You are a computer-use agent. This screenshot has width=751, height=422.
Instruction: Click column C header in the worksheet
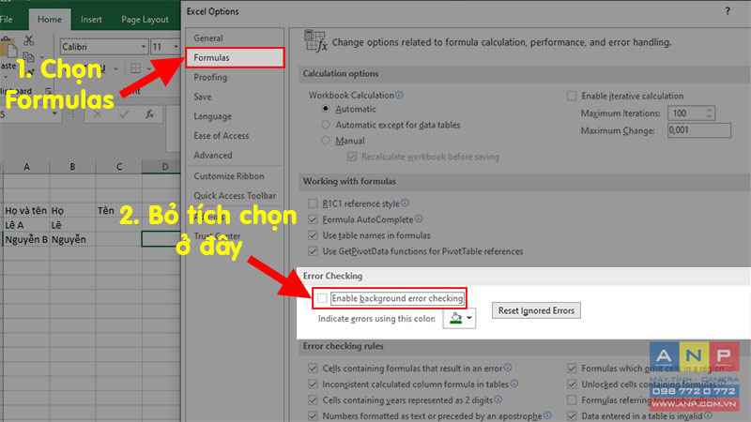coord(119,167)
